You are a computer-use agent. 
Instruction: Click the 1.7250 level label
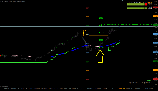tap(101, 33)
